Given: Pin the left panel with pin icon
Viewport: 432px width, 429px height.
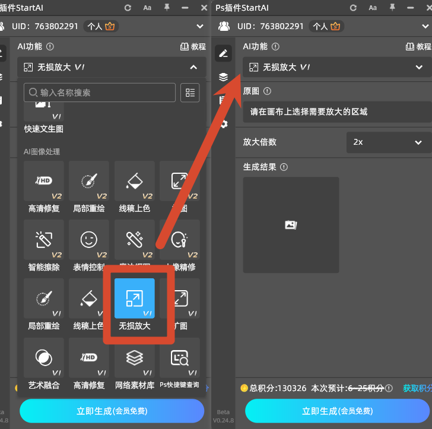Looking at the screenshot, I should coord(167,8).
